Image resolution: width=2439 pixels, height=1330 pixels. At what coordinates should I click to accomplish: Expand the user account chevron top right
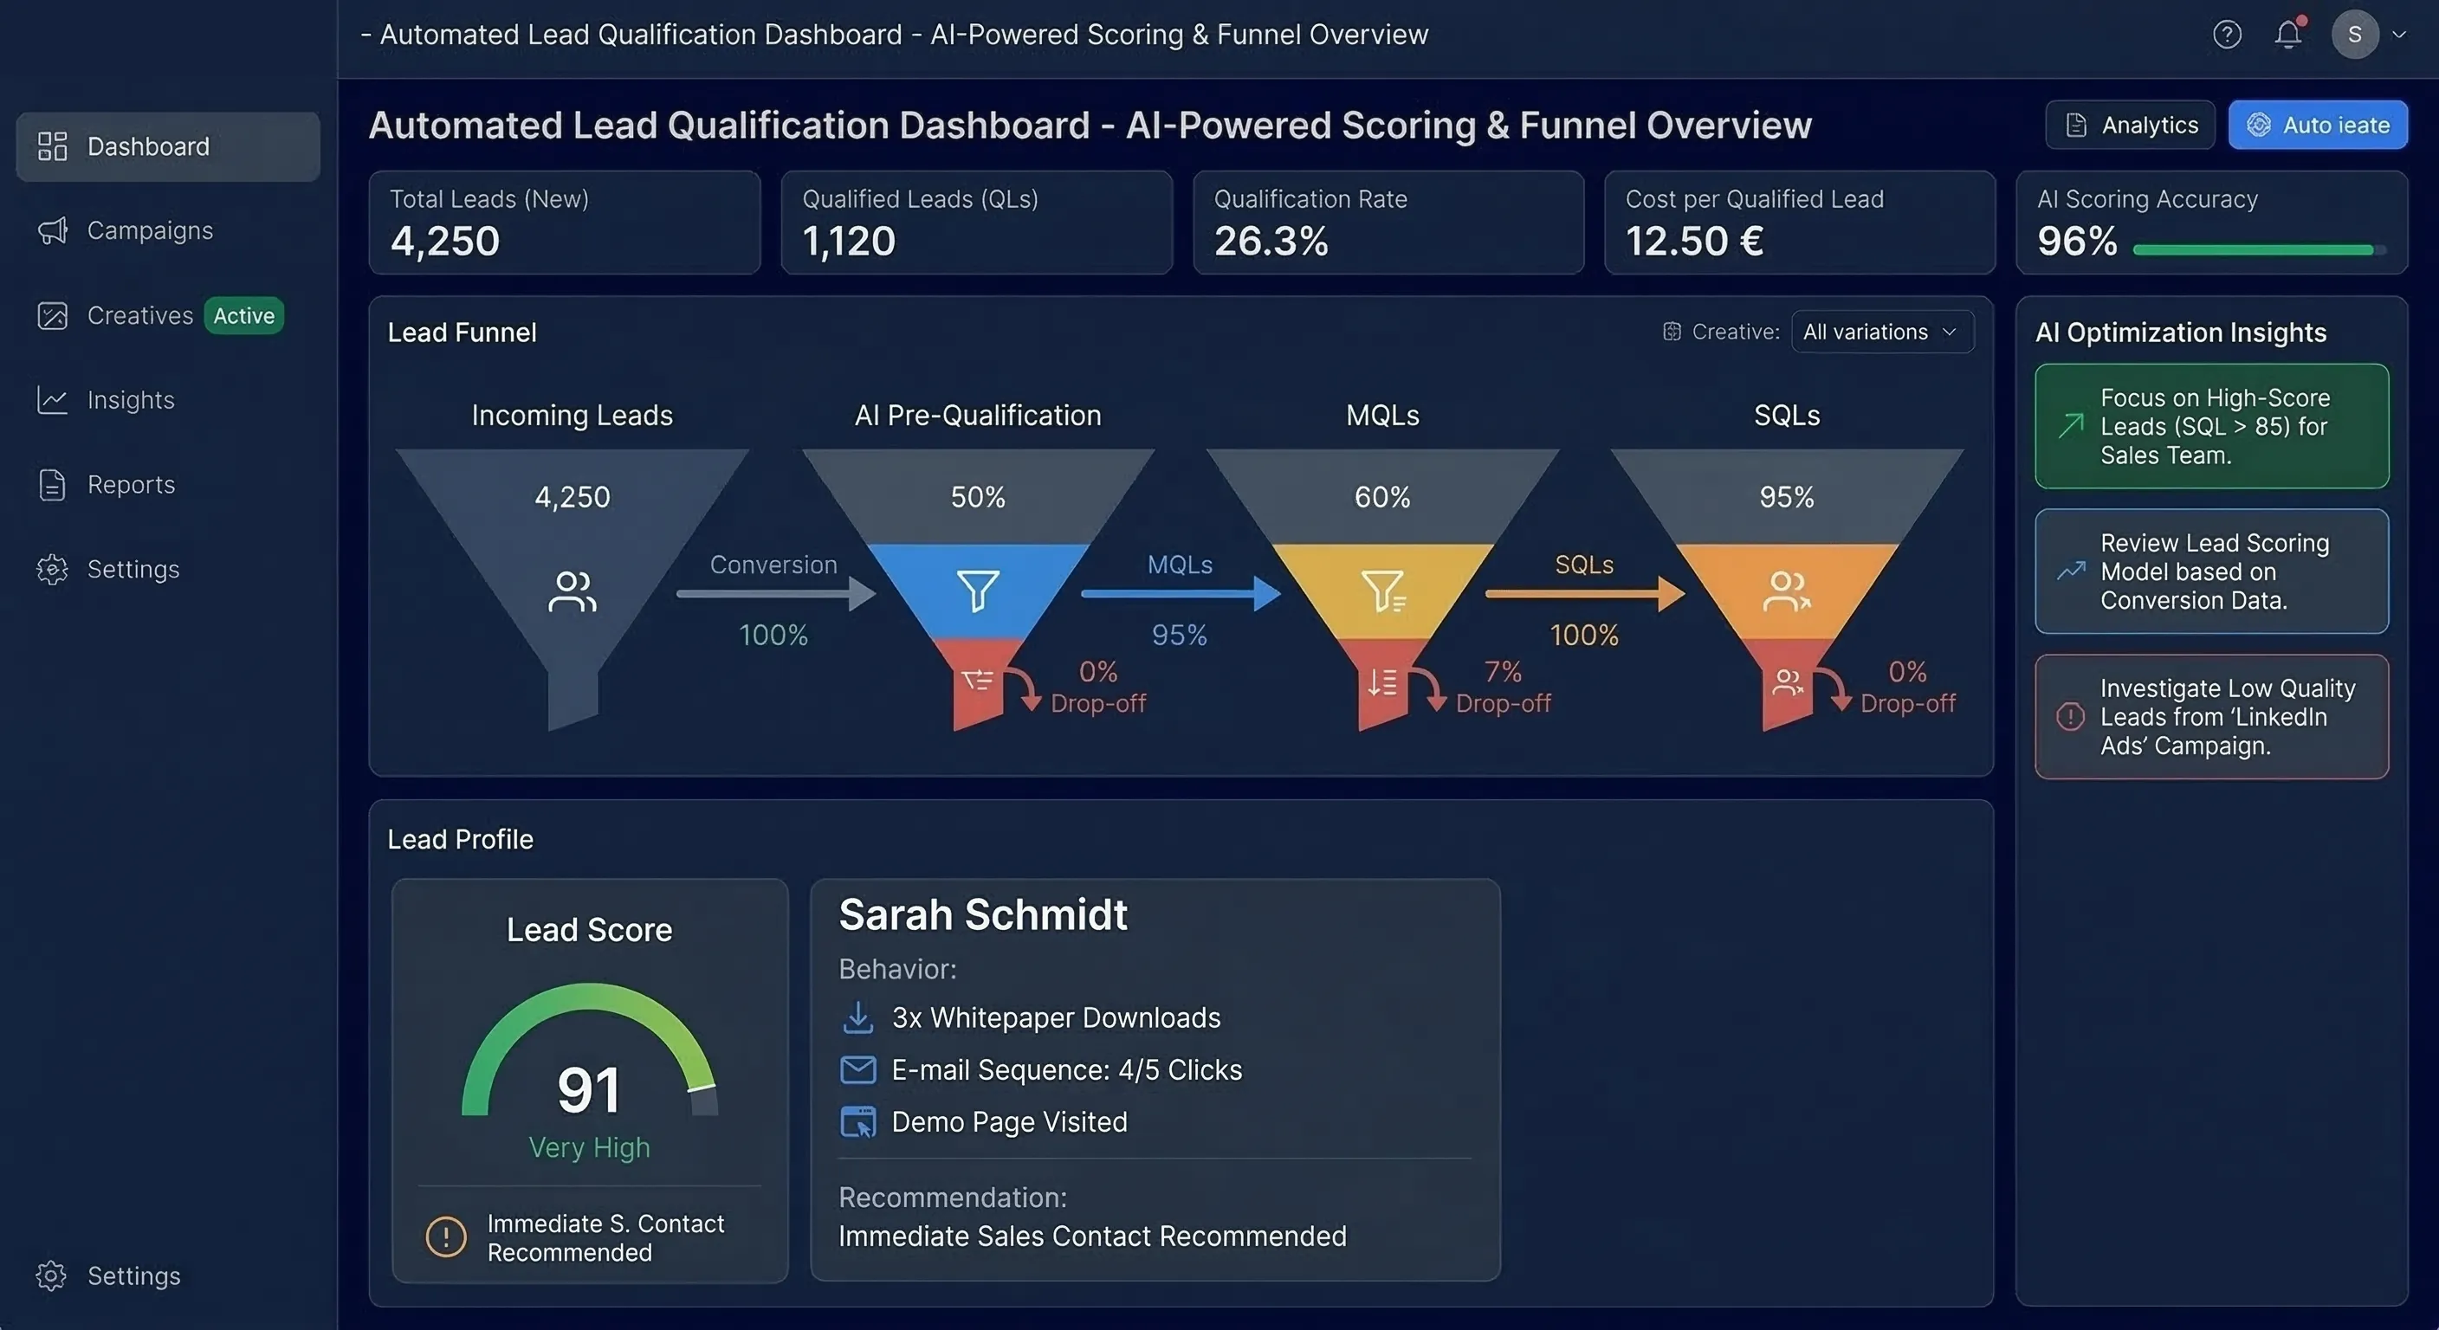(x=2400, y=34)
